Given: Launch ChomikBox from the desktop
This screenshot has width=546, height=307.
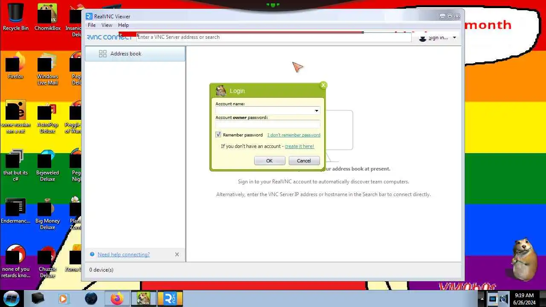Looking at the screenshot, I should coord(47,17).
